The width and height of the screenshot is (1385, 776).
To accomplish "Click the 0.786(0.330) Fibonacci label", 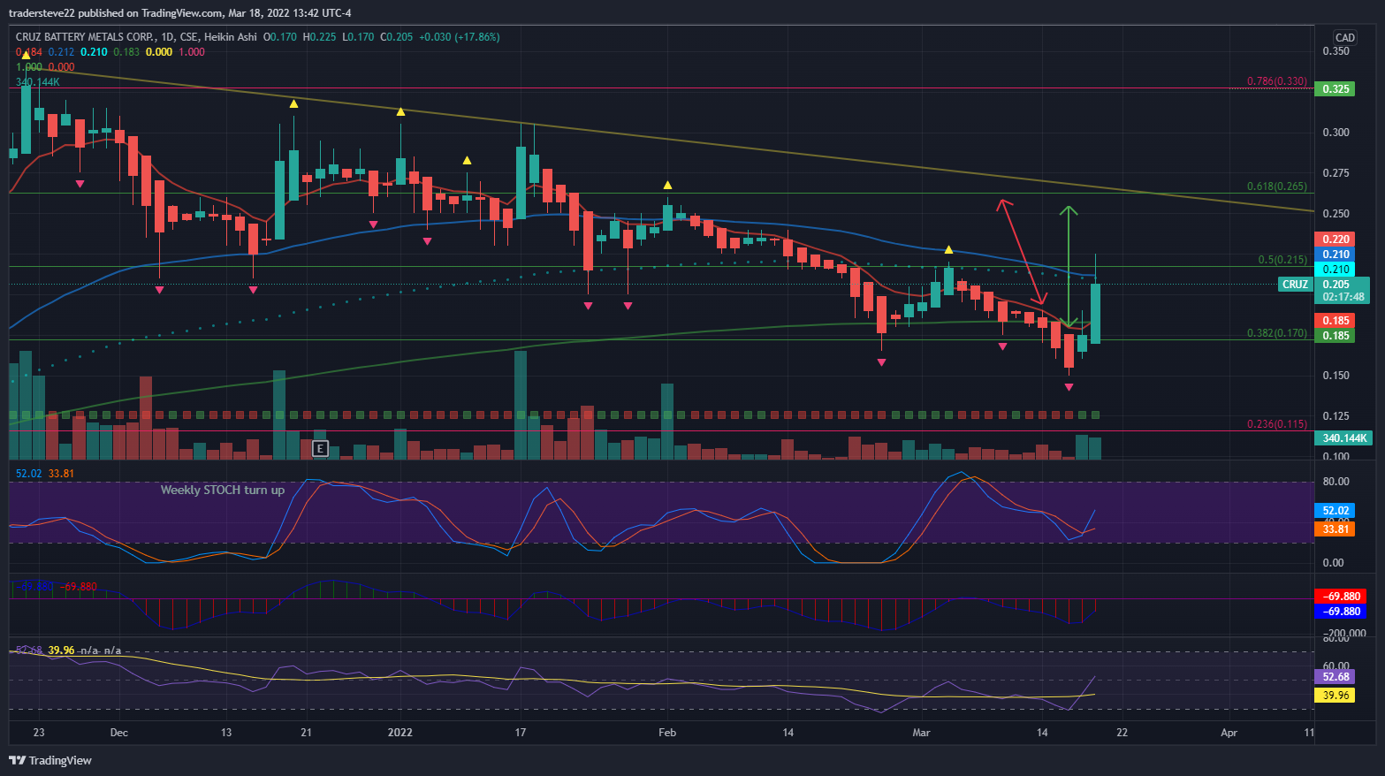I will 1276,81.
